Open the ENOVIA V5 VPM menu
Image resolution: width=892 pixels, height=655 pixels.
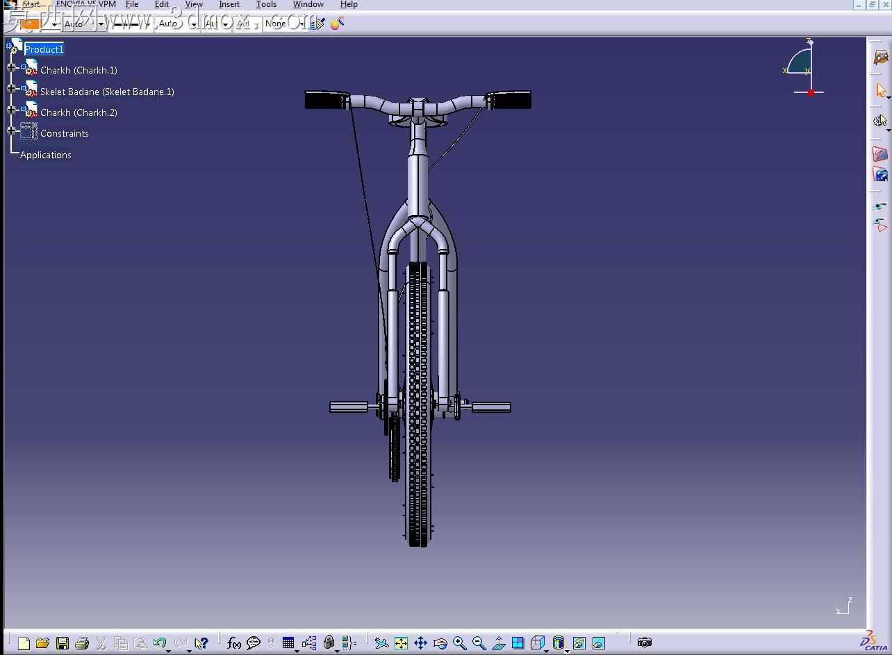pyautogui.click(x=86, y=4)
